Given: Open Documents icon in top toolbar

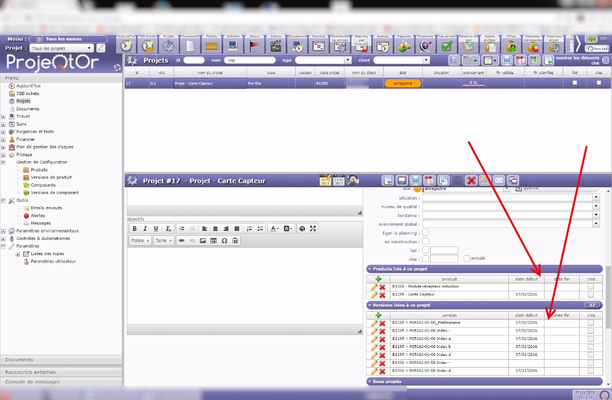Looking at the screenshot, I should (190, 46).
